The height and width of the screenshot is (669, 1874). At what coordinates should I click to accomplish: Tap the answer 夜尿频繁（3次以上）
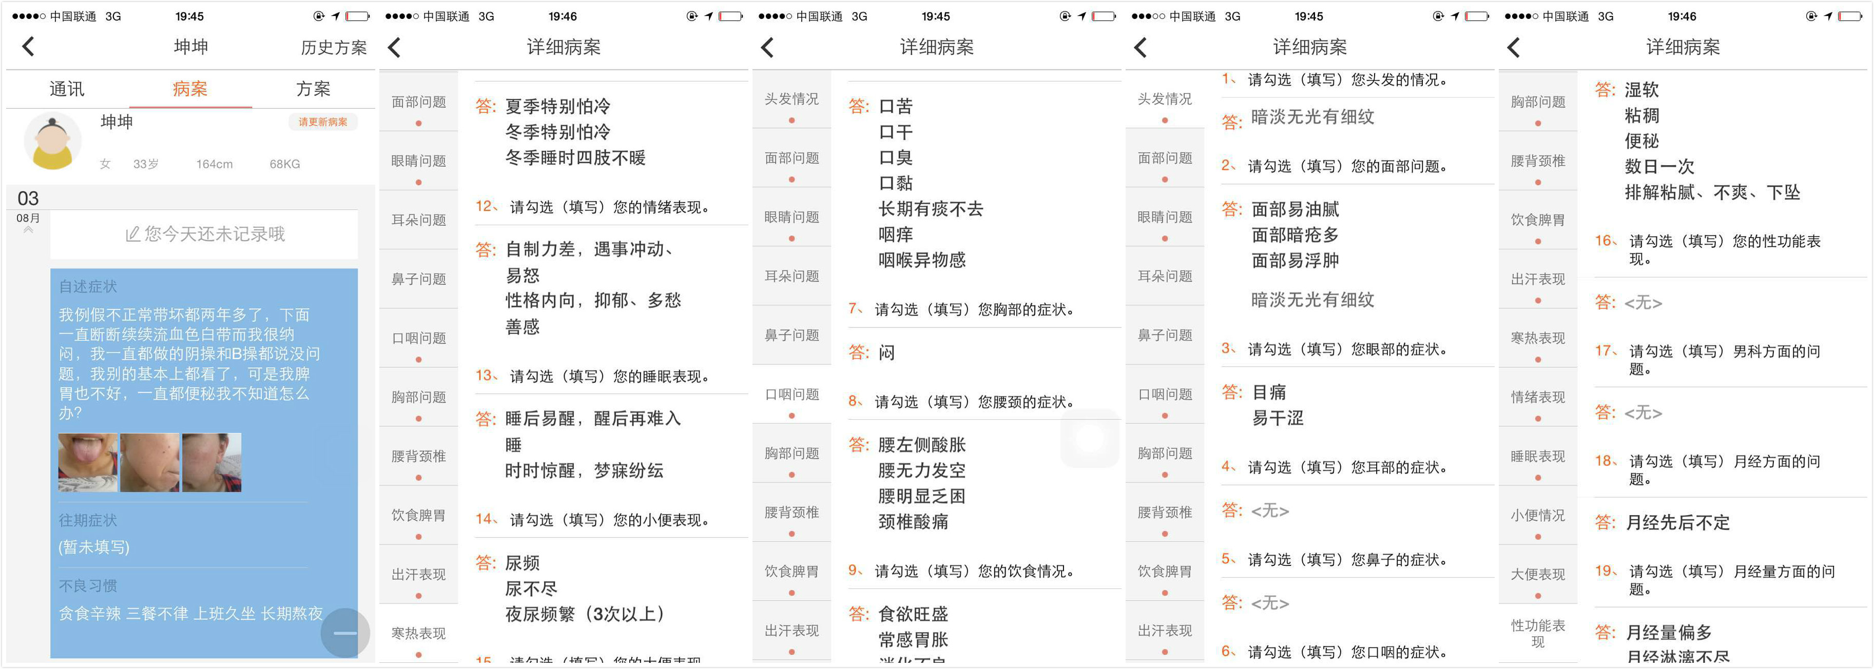point(585,614)
